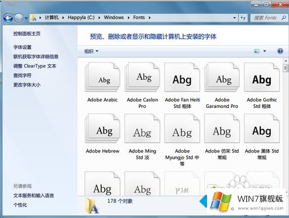The height and width of the screenshot is (218, 289).
Task: Click the Fonts folder icon in details pane
Action: pyautogui.click(x=92, y=206)
